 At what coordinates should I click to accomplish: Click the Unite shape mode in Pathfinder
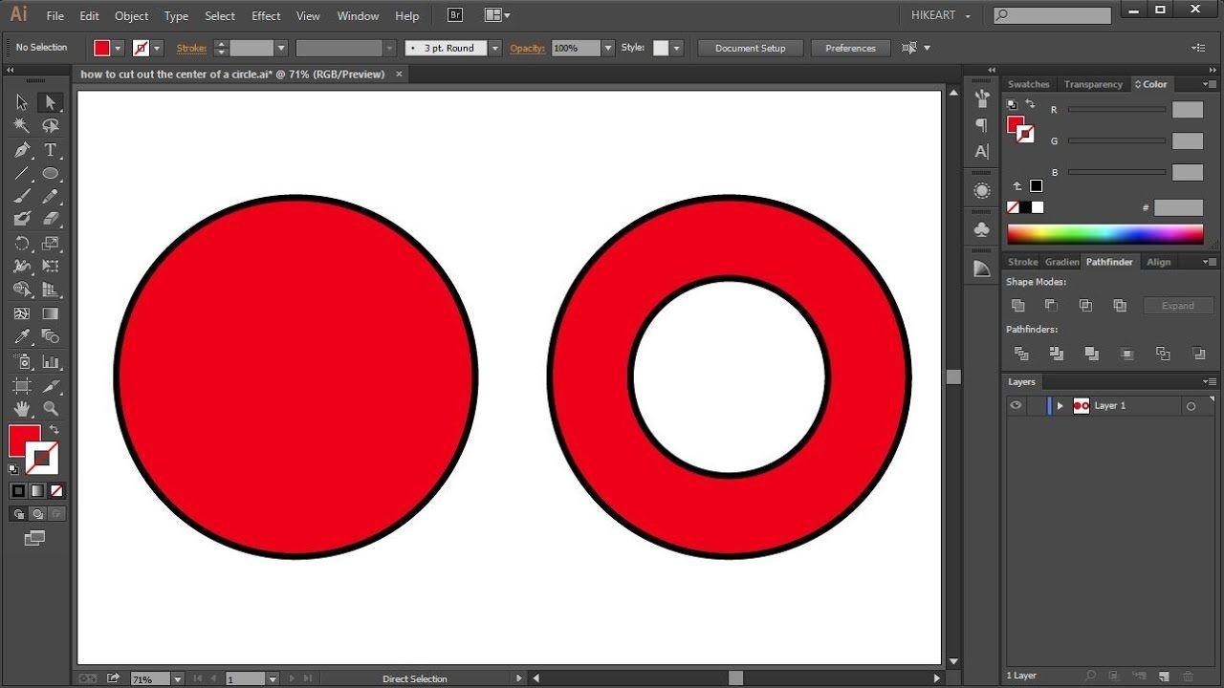tap(1017, 305)
